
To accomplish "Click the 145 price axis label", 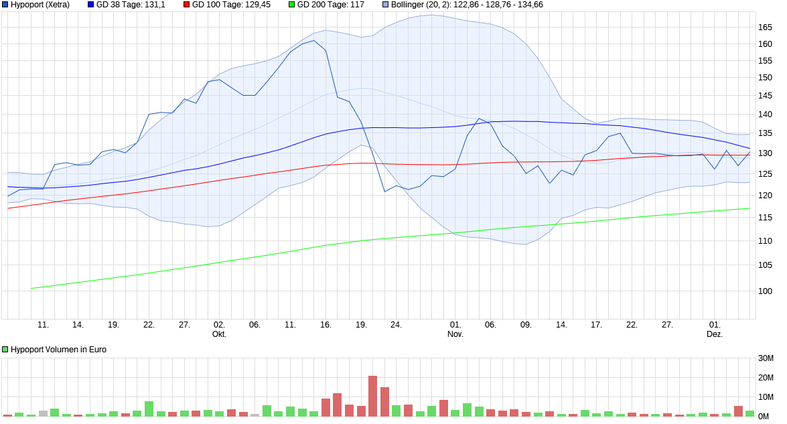I will tap(765, 96).
